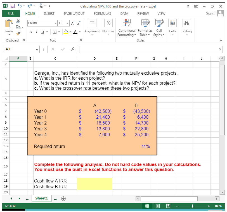The image size is (227, 212).
Task: Click Increase Font Size icon
Action: coord(72,23)
